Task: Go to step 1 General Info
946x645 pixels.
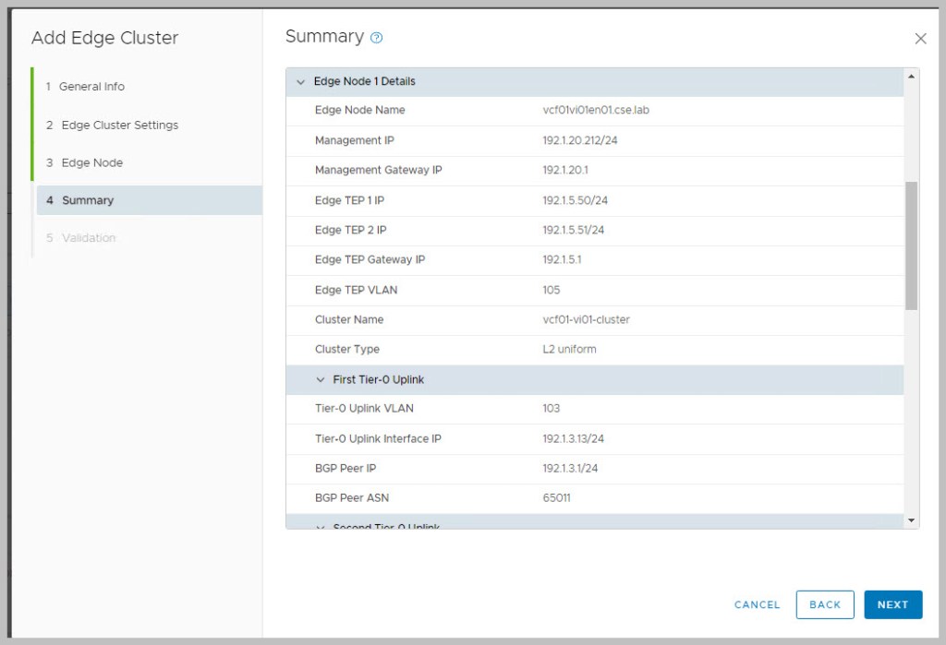Action: (91, 87)
